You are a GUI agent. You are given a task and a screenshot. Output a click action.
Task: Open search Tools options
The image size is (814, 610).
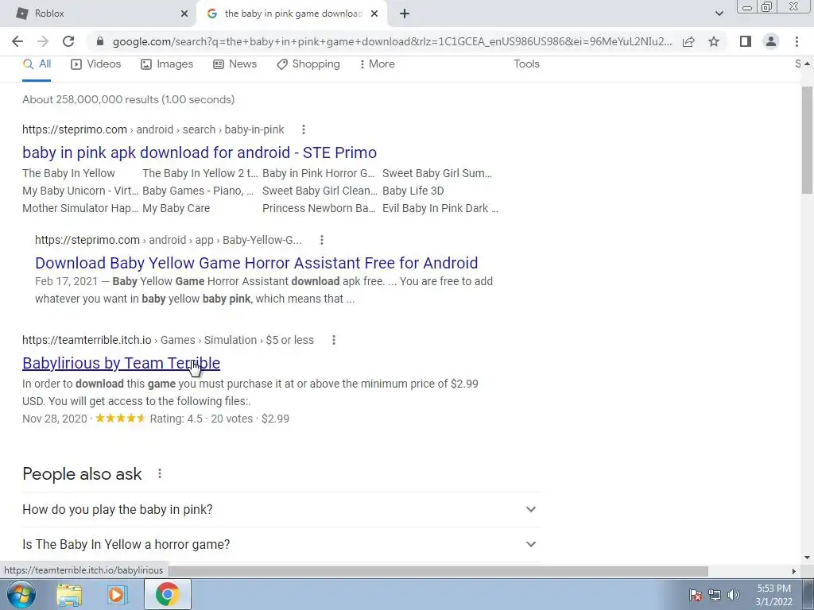pos(526,64)
